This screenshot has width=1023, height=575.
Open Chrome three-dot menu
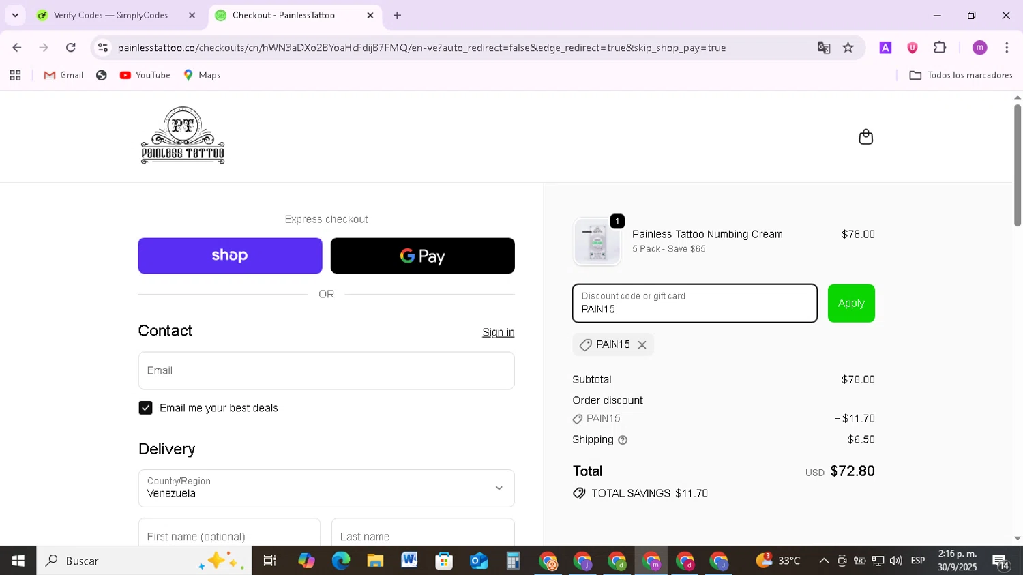1007,48
